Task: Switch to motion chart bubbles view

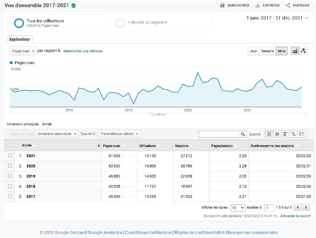Action: tap(303, 51)
